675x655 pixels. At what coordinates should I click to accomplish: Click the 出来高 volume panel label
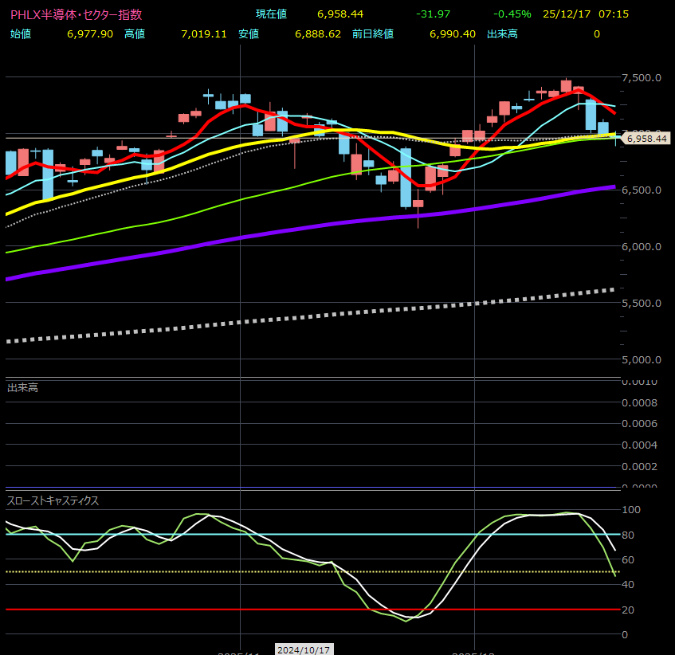(x=22, y=387)
